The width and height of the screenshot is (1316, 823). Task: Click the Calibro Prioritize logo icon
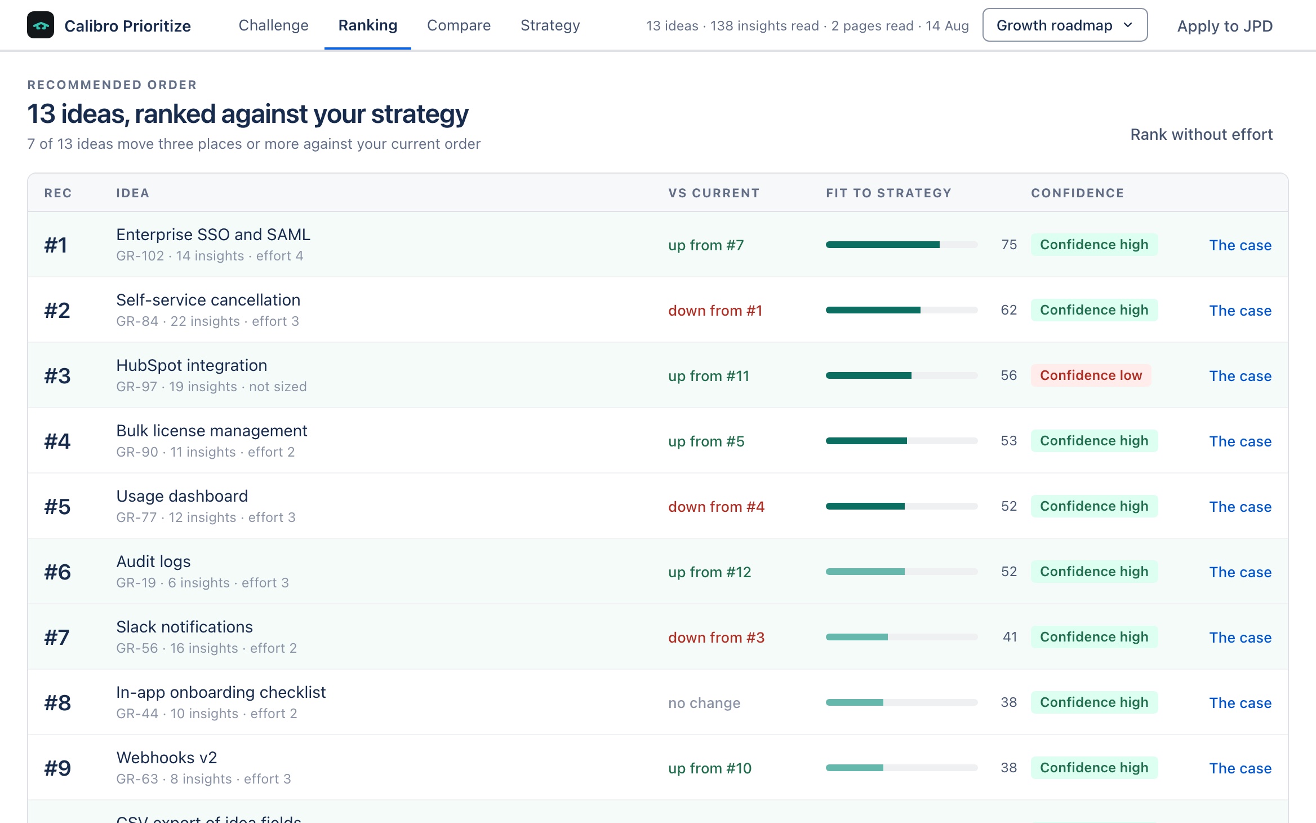41,25
